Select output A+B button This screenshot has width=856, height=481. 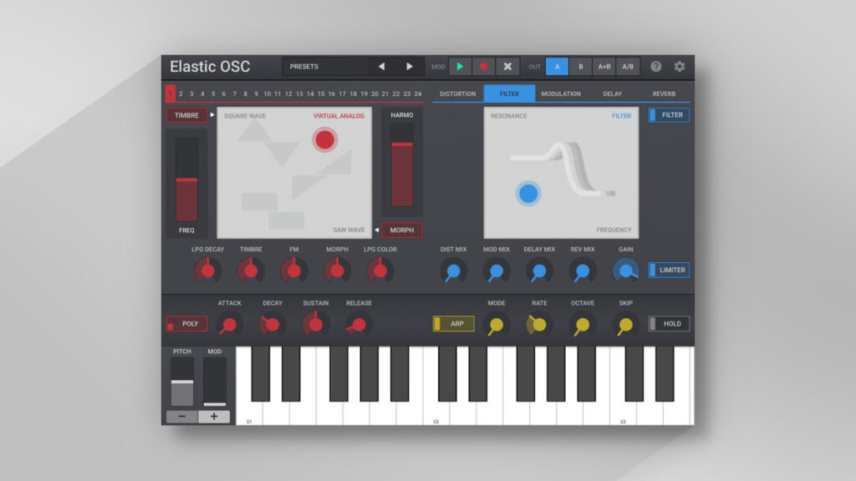pos(604,67)
